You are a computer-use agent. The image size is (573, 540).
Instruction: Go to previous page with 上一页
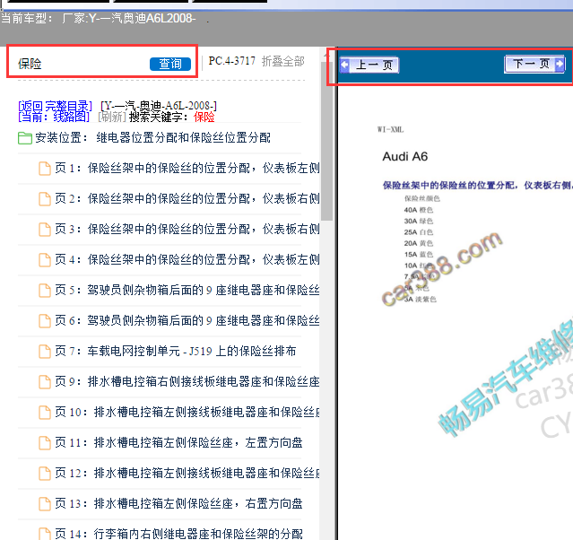tap(369, 65)
